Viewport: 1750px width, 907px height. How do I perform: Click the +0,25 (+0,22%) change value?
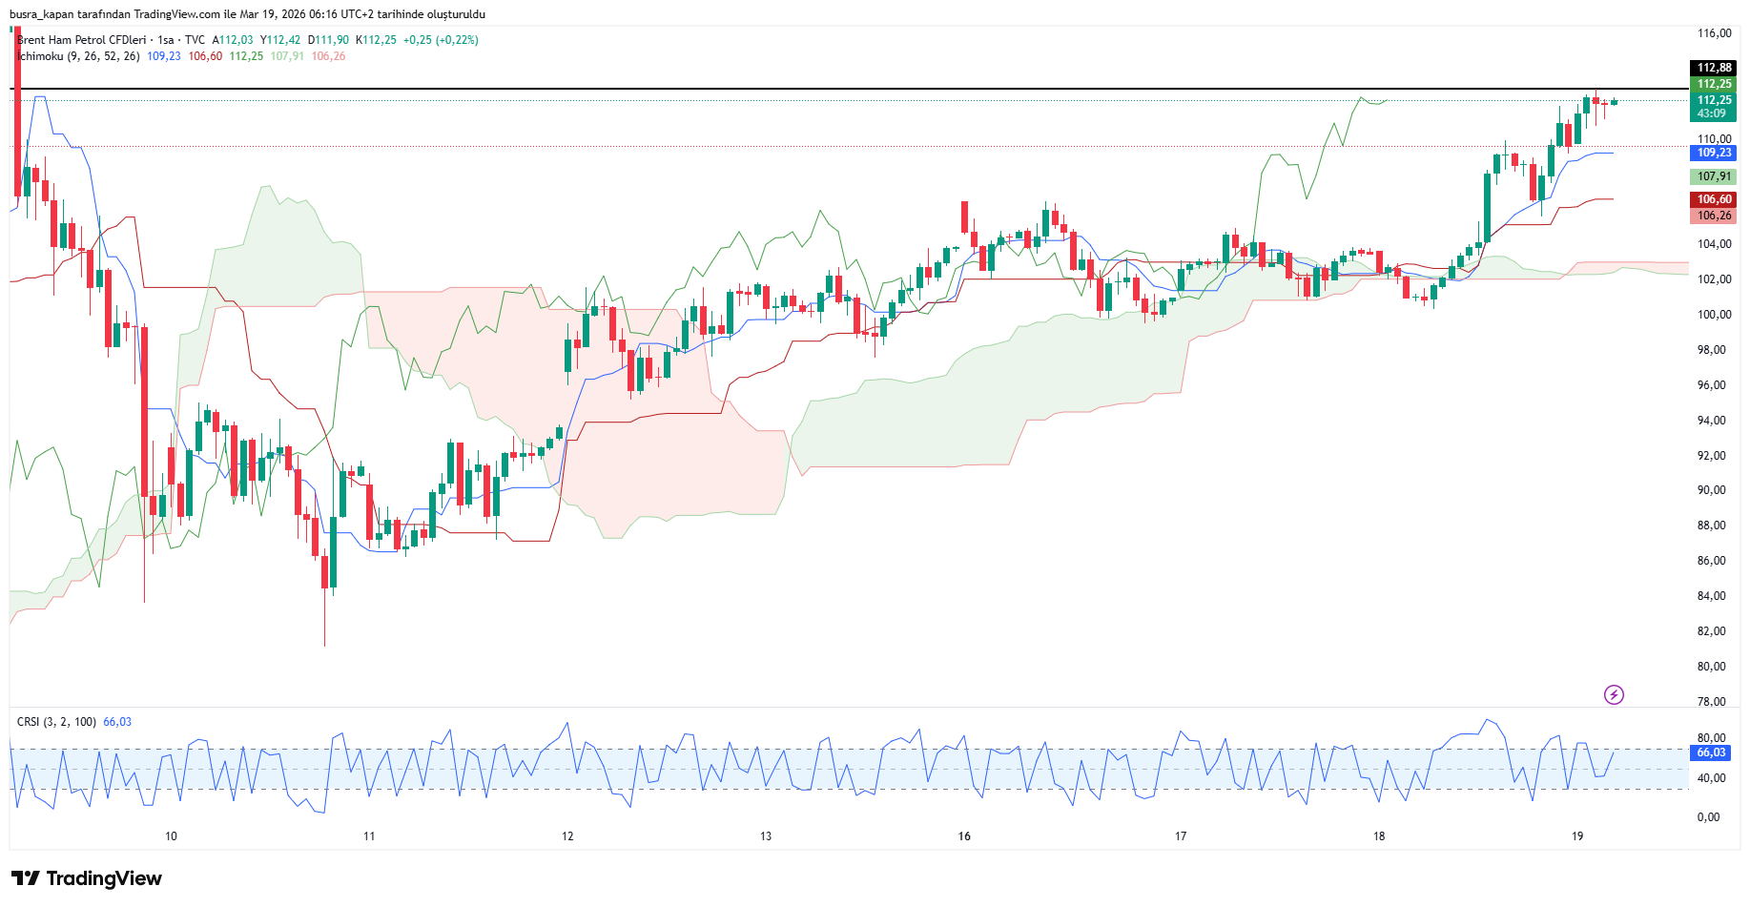(x=441, y=40)
